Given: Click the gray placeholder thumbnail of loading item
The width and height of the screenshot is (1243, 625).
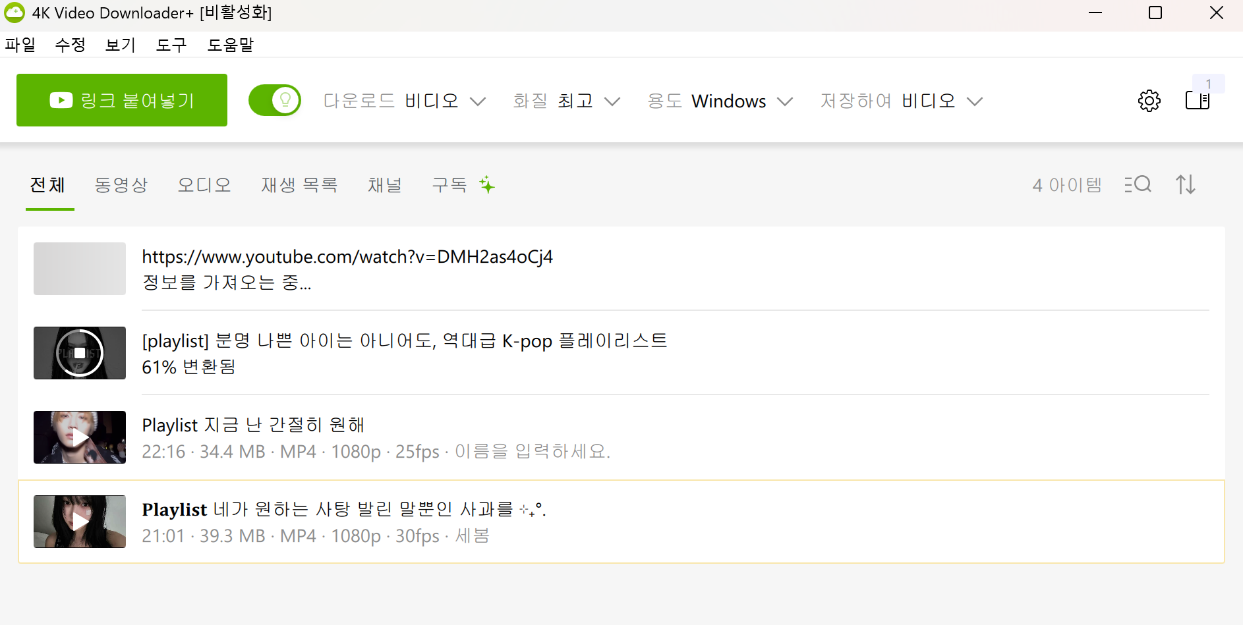Looking at the screenshot, I should tap(80, 269).
